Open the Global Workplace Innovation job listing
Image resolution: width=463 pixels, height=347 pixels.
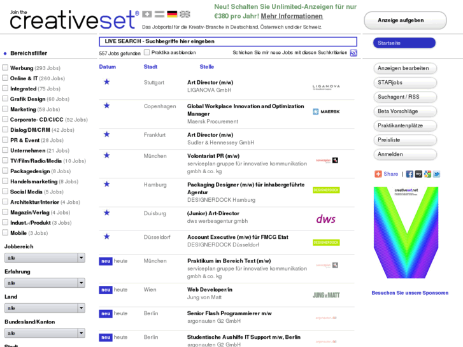245,110
